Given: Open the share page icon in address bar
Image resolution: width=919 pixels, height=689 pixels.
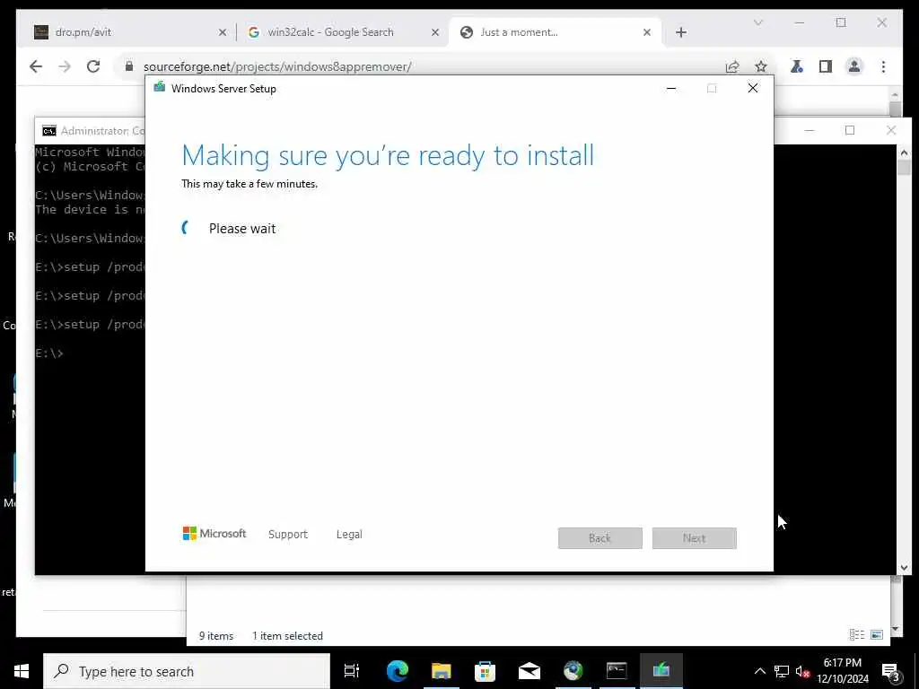Looking at the screenshot, I should point(732,66).
